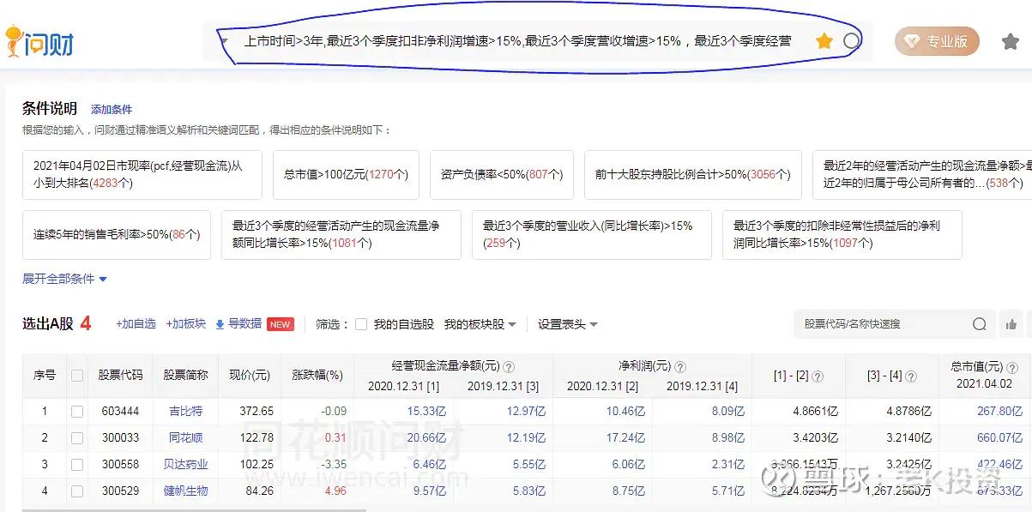
Task: Click the help icon beside 净利润(元)
Action: pyautogui.click(x=679, y=366)
